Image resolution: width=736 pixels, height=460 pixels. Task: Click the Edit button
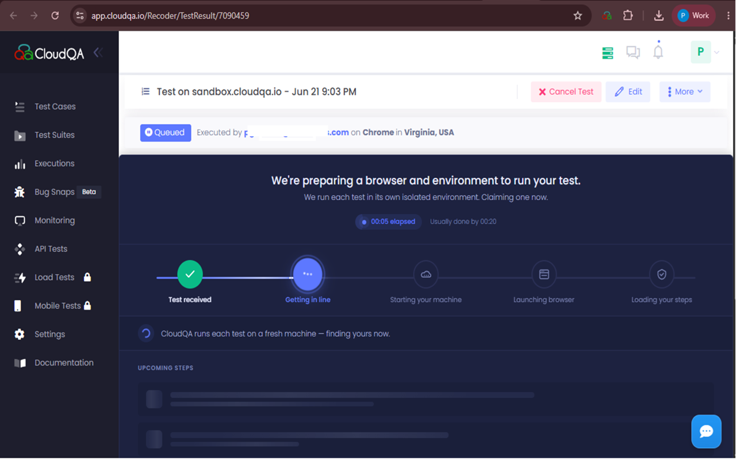[x=628, y=92]
